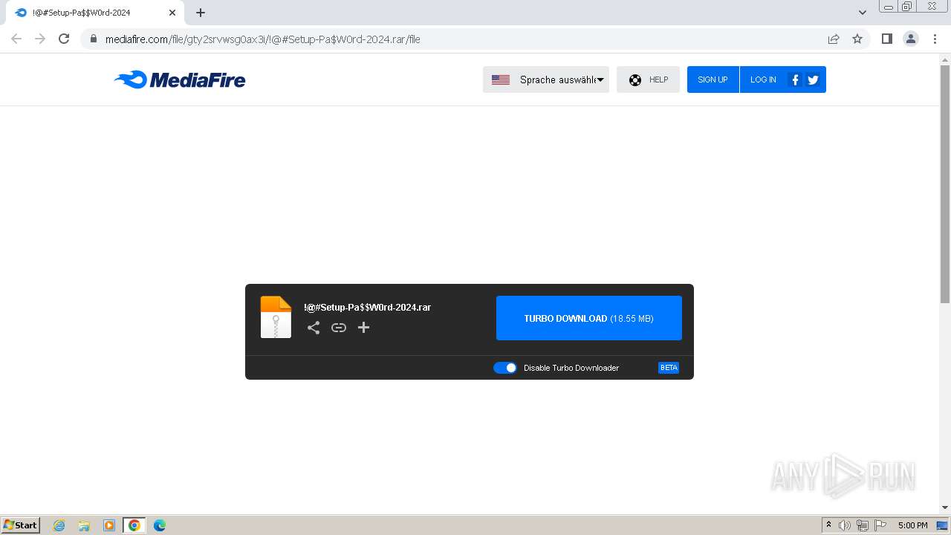This screenshot has height=535, width=951.
Task: Click the TURBO DOWNLOAD button
Action: [x=589, y=318]
